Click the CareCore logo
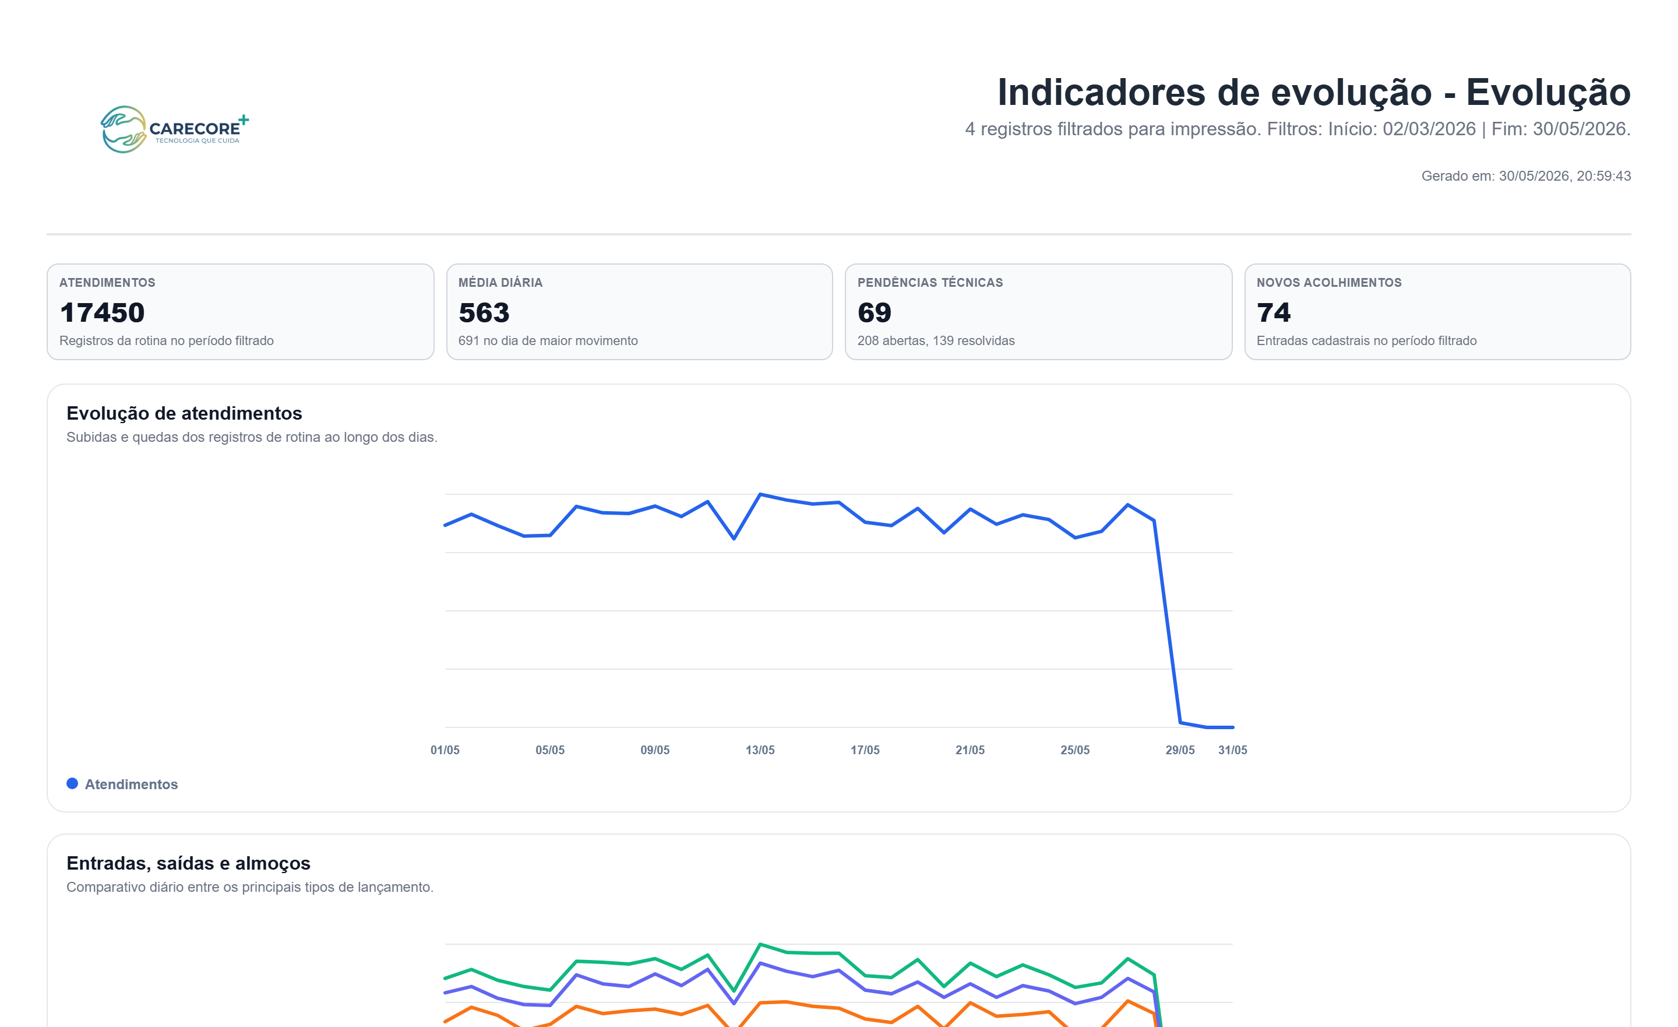The width and height of the screenshot is (1678, 1027). coord(174,129)
